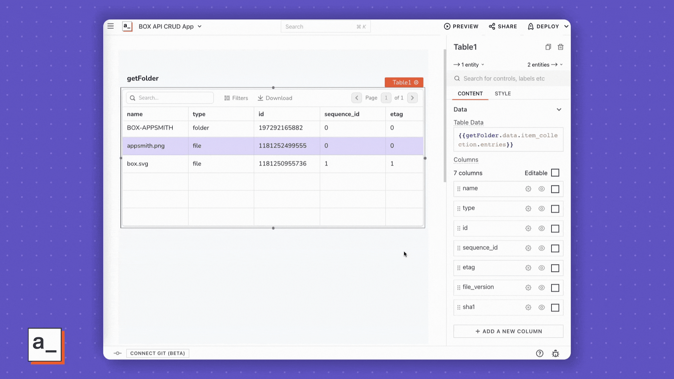Open settings for id column
This screenshot has width=674, height=379.
coord(528,228)
